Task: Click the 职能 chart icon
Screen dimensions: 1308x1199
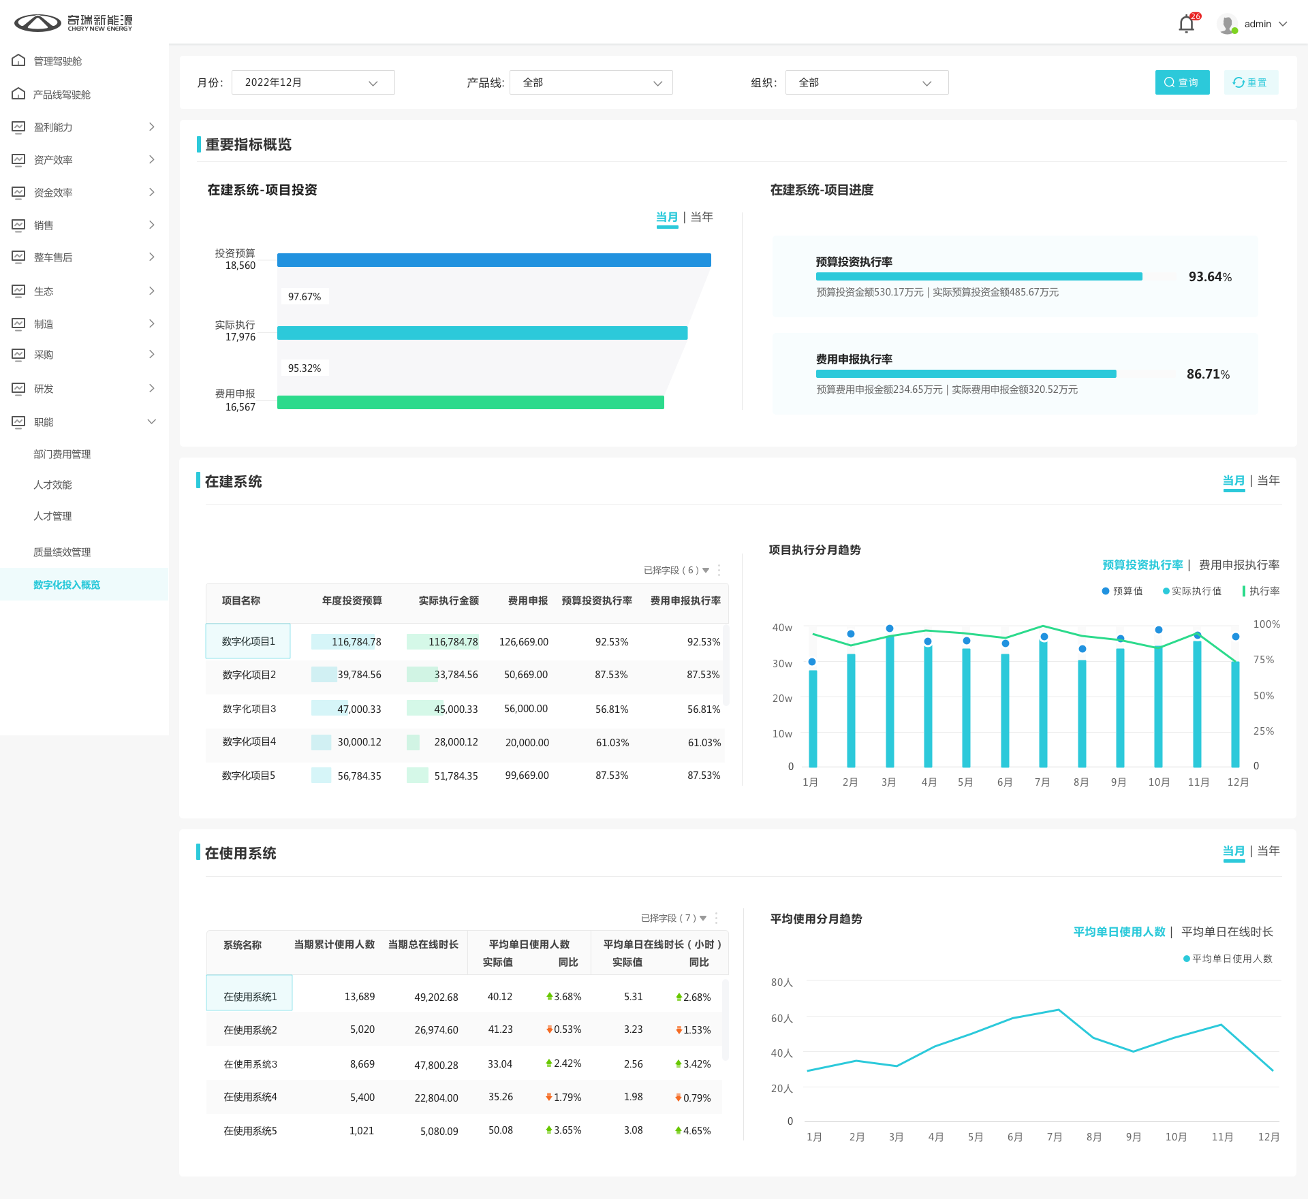Action: (x=18, y=421)
